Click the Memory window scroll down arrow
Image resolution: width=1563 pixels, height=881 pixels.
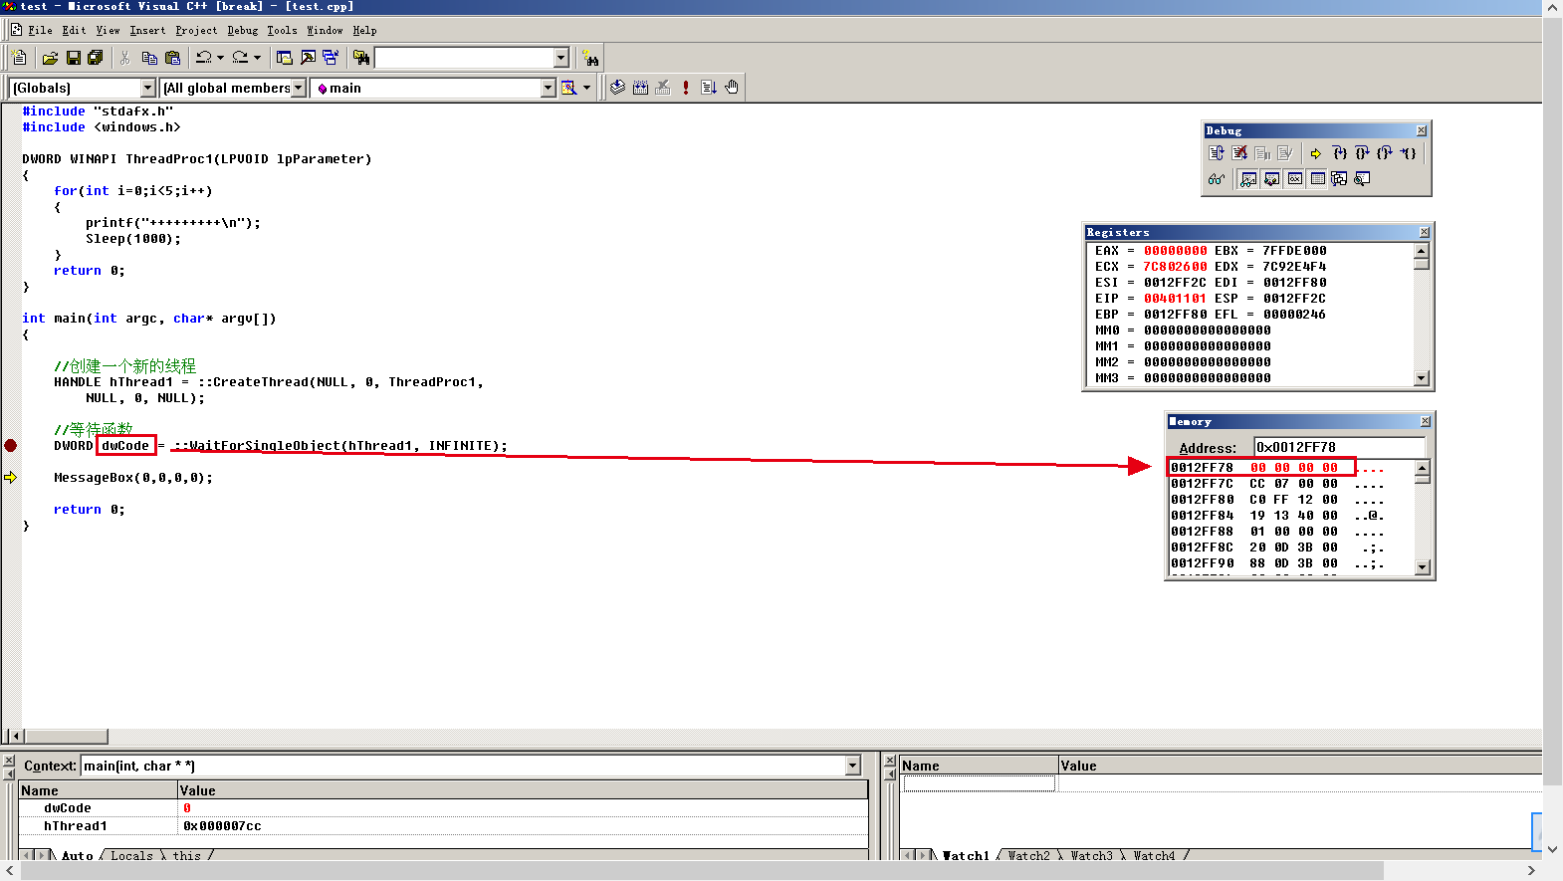(x=1423, y=567)
